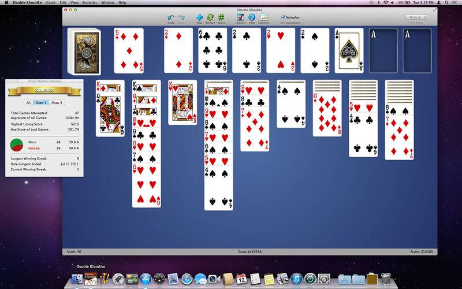Click the 2 of diamonds foundation pile
Screen dimensions: 462x289
(x=178, y=50)
